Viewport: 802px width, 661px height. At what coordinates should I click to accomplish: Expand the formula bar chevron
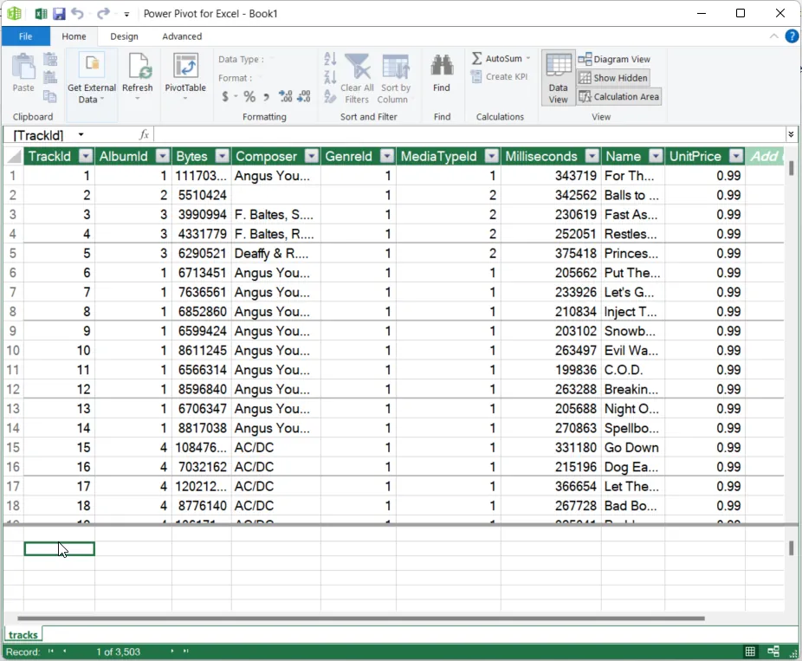(x=791, y=134)
